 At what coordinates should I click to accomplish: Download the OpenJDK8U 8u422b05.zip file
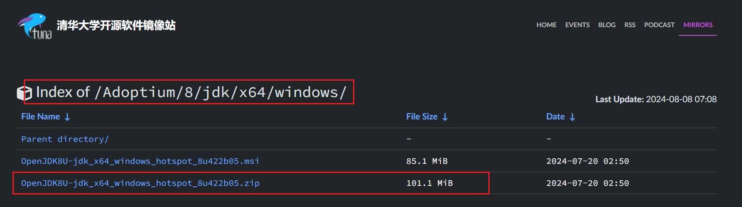[x=140, y=183]
